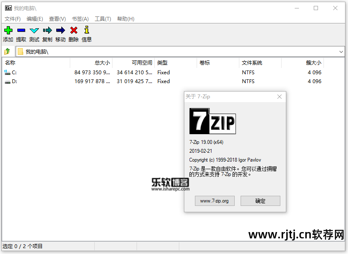The width and height of the screenshot is (348, 254).
Task: Click the C: drive icon
Action: [x=7, y=73]
